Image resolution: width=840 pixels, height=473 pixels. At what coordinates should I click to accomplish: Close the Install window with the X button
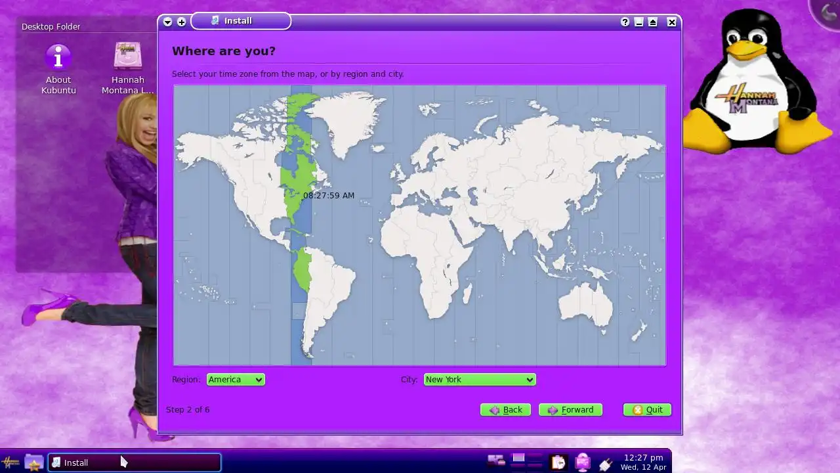tap(671, 22)
